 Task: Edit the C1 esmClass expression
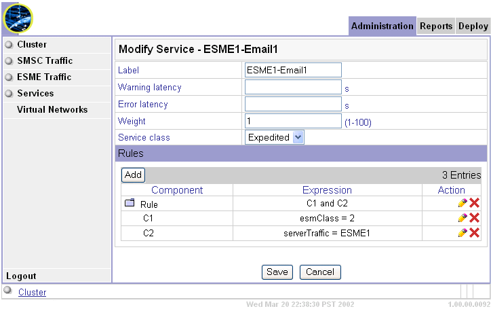(x=463, y=218)
